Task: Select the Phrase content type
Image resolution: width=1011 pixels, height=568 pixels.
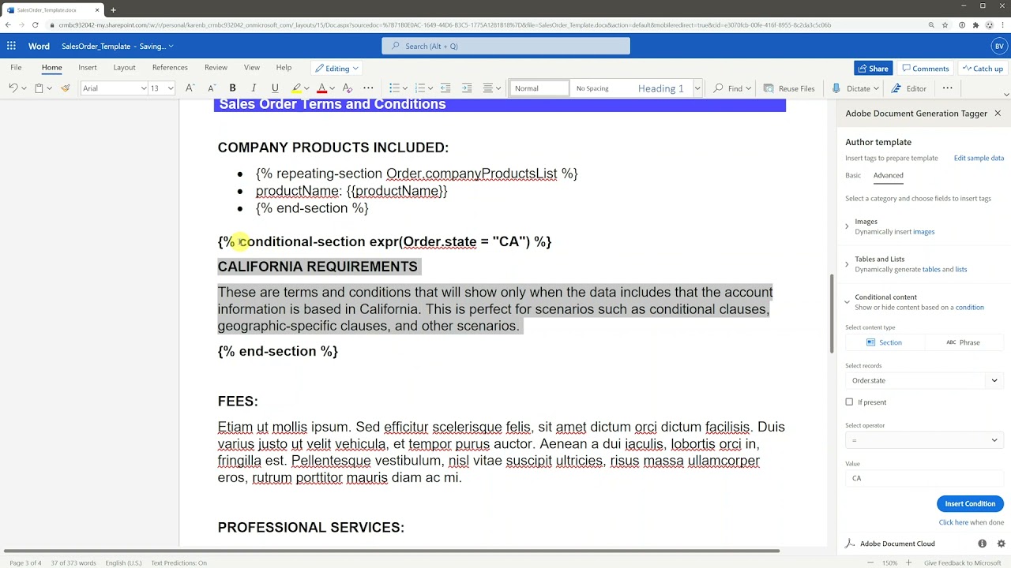Action: [963, 342]
